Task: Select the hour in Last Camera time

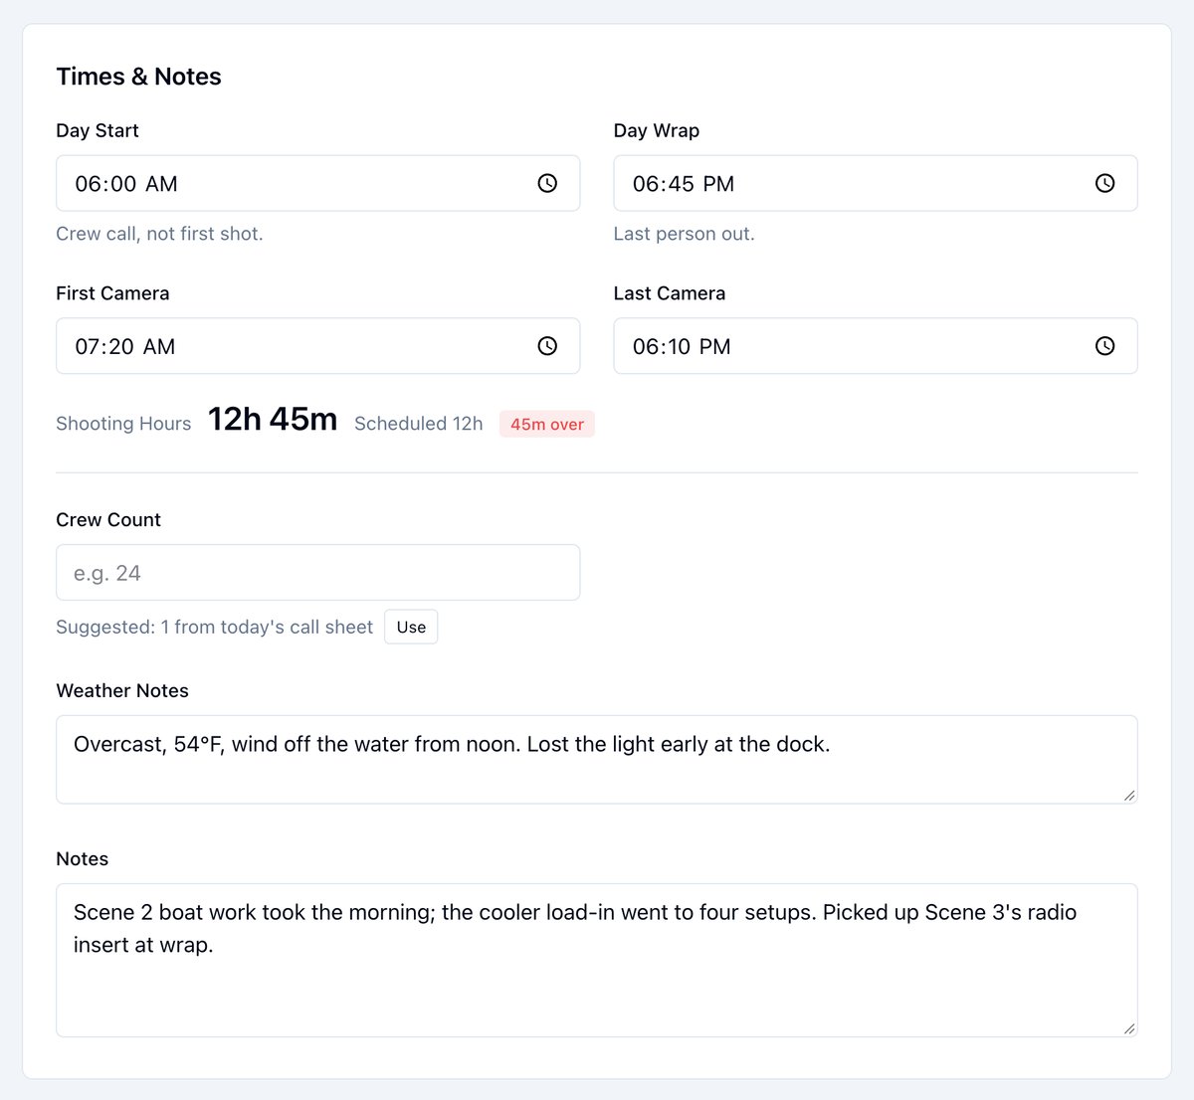Action: pos(646,347)
